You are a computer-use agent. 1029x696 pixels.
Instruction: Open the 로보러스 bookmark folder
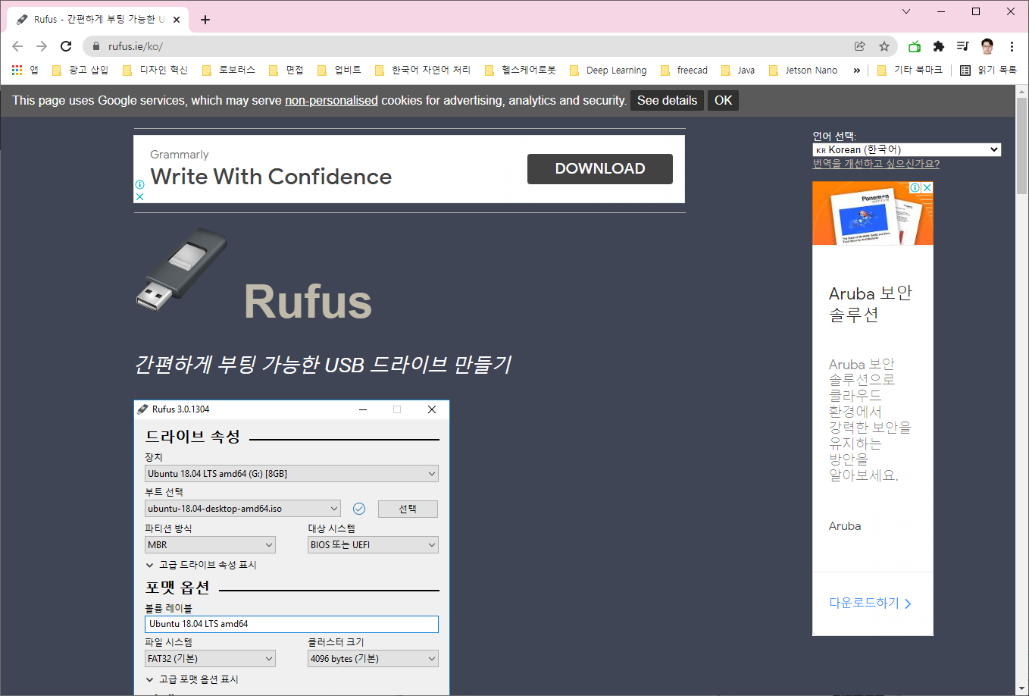229,70
